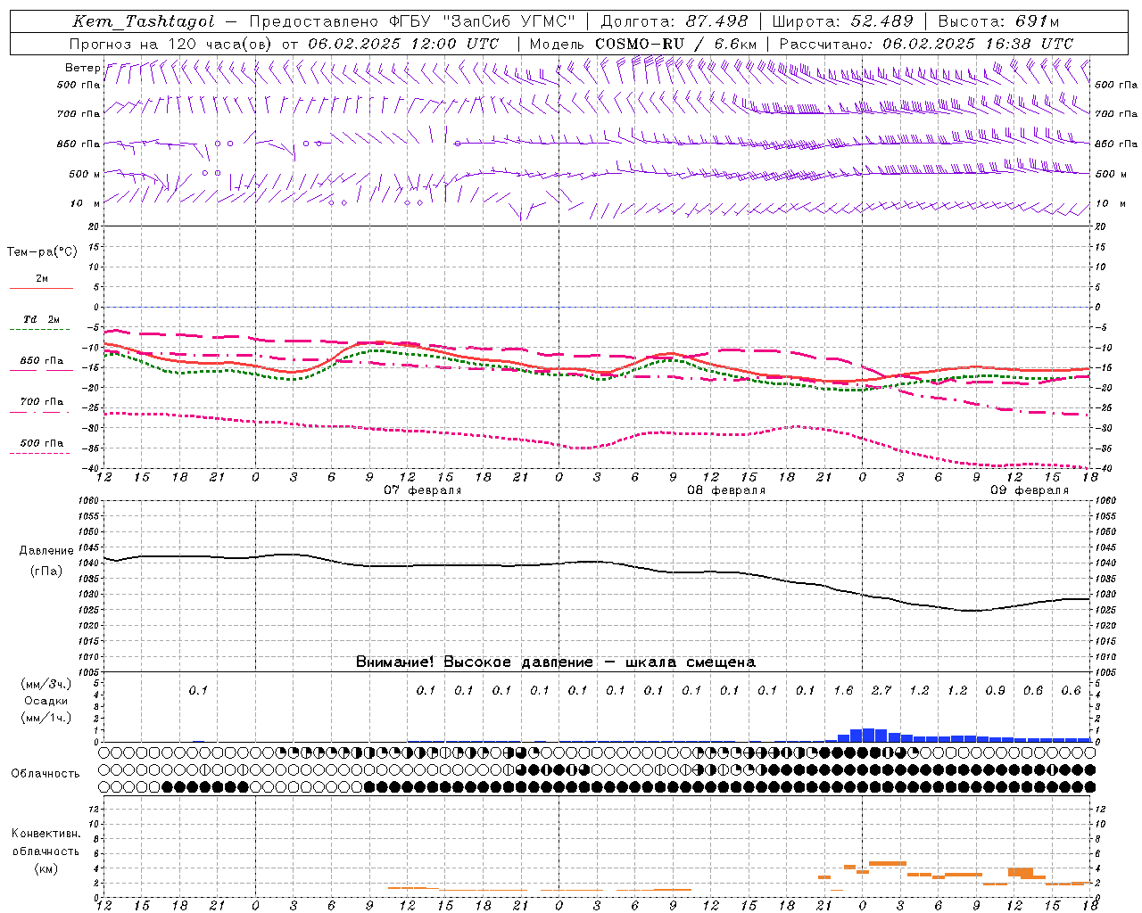Click the 'Конвективн.' convective cloud label

tap(46, 834)
